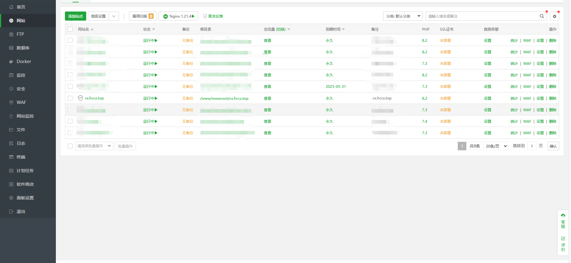
Task: Click the domain search input field
Action: pyautogui.click(x=482, y=16)
